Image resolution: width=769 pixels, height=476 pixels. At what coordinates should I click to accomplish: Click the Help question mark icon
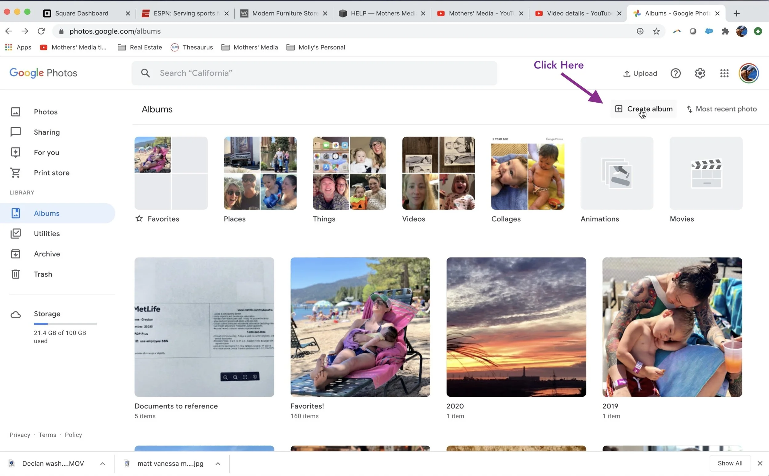pyautogui.click(x=675, y=73)
